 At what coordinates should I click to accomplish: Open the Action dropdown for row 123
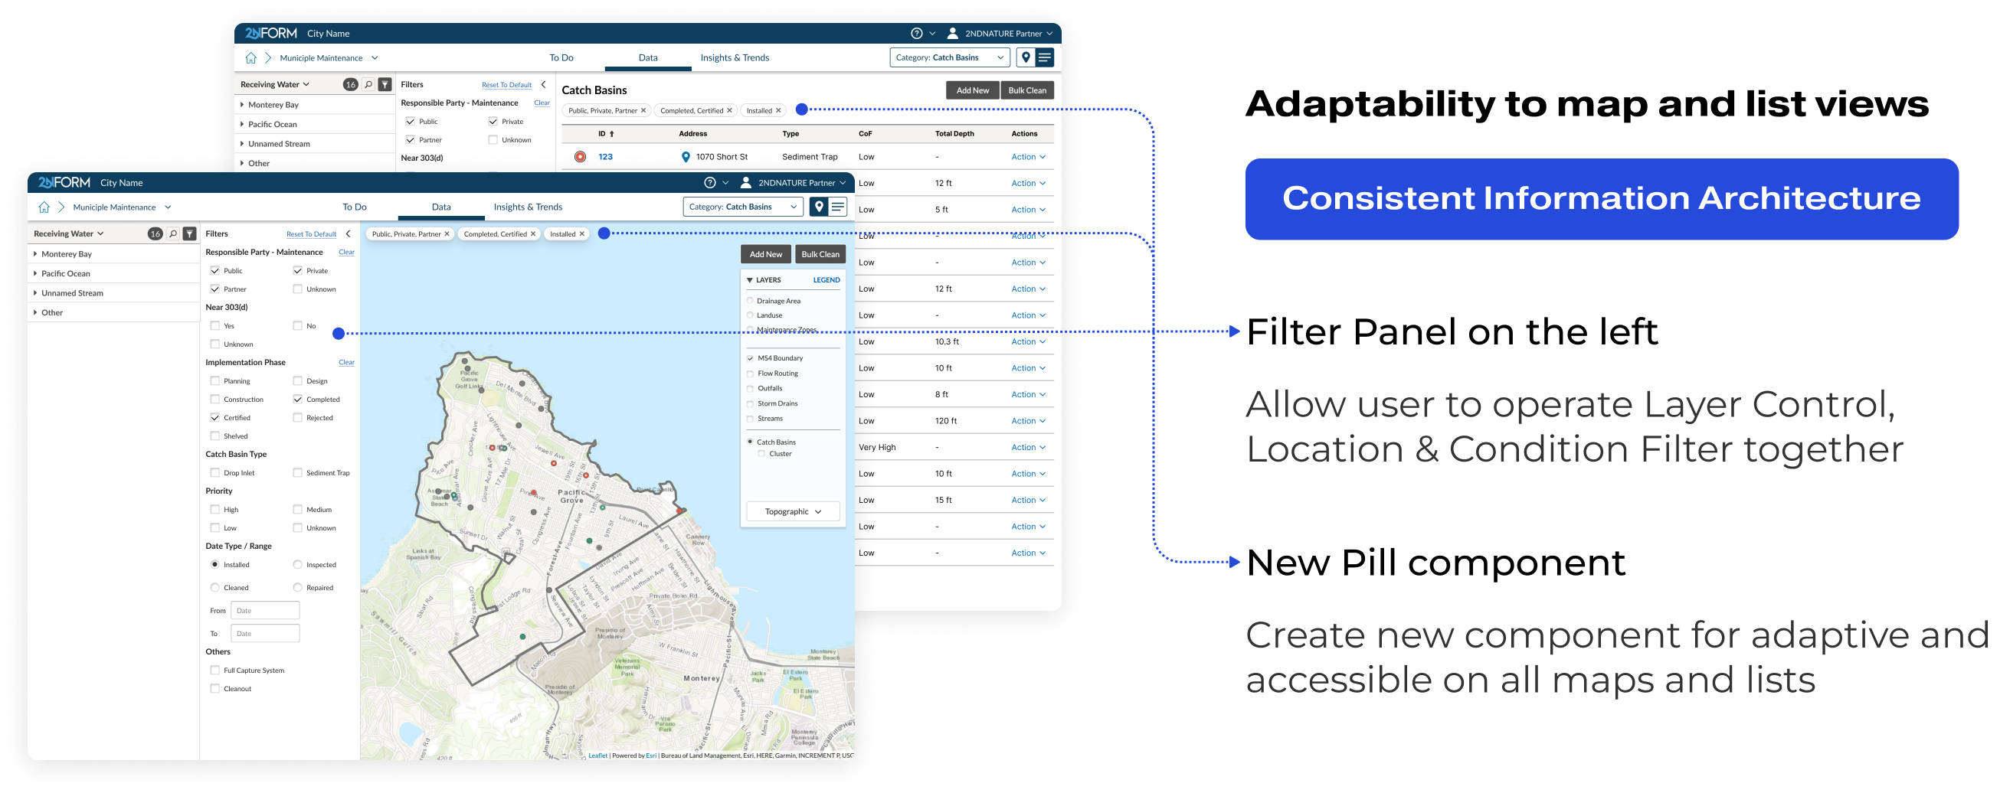[x=1028, y=157]
